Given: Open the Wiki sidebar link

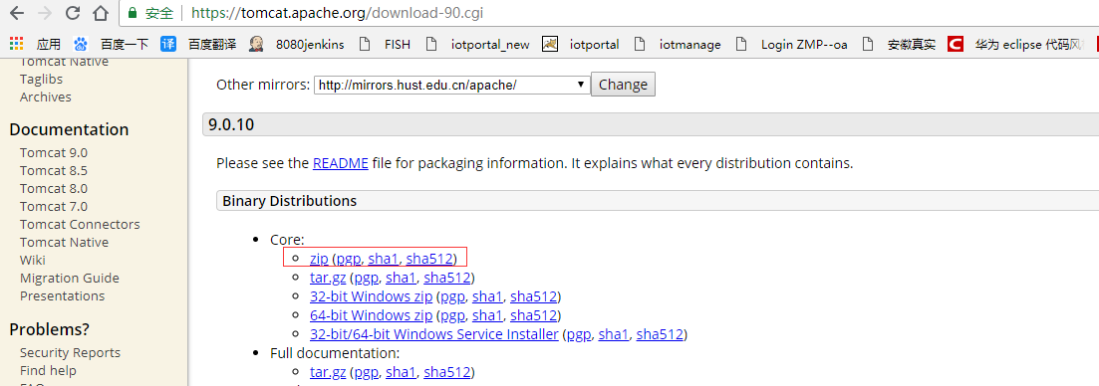Looking at the screenshot, I should 32,260.
